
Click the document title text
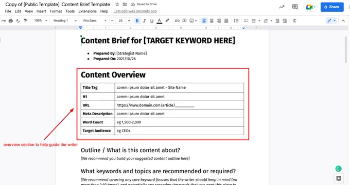(58, 4)
